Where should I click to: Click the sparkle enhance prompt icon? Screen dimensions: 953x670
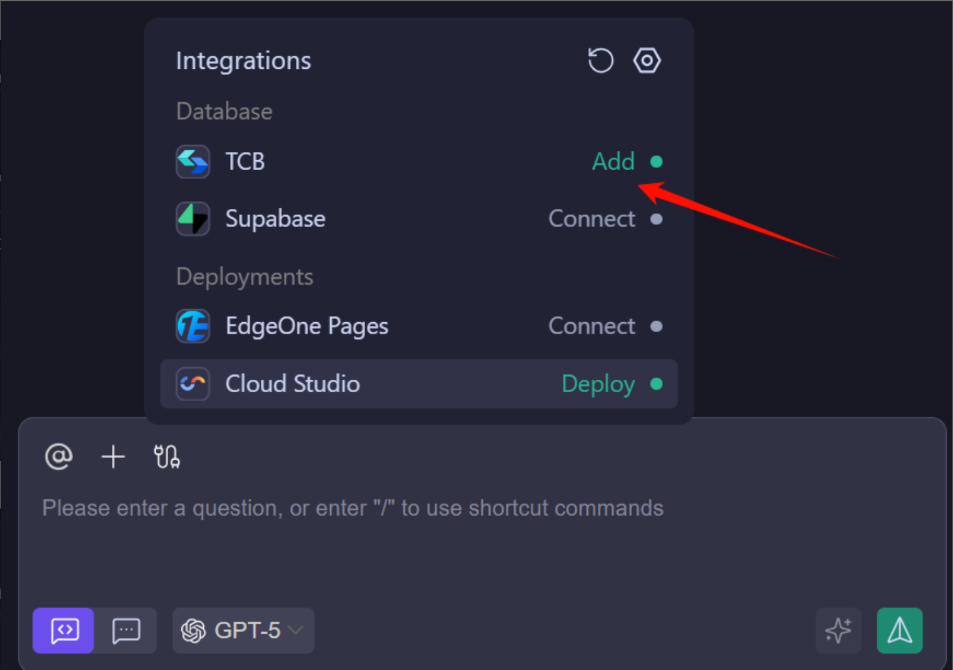[x=838, y=630]
